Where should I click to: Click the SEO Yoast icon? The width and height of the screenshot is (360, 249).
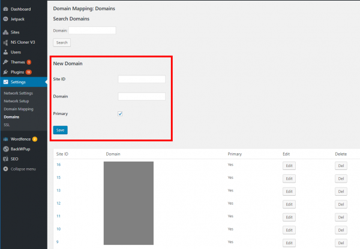click(x=5, y=159)
